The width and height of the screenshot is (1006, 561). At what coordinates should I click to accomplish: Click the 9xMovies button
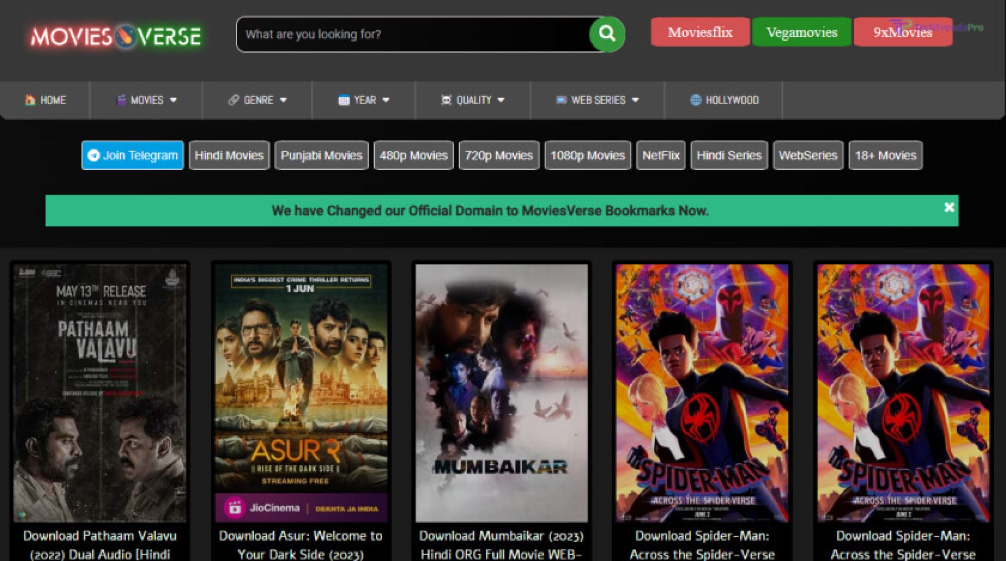click(903, 32)
